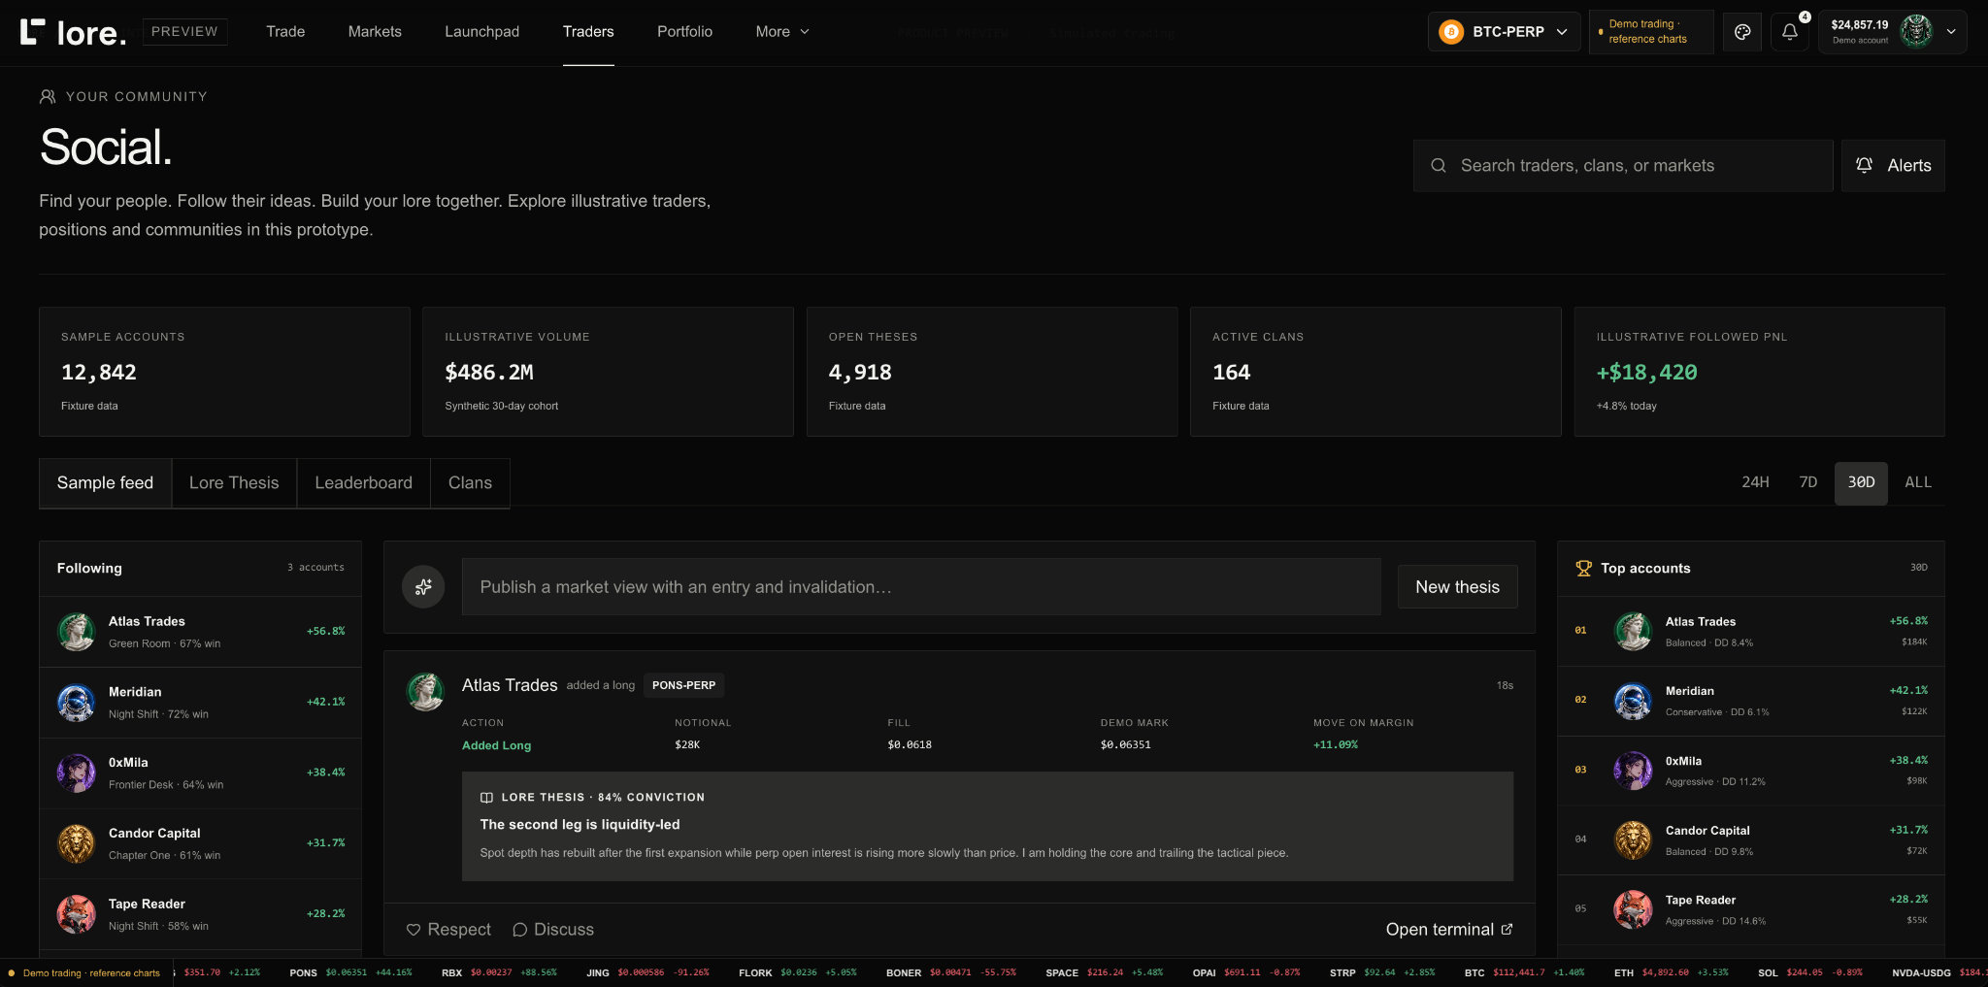Switch to the Clans tab
Screen dimensions: 1988x987
click(470, 483)
